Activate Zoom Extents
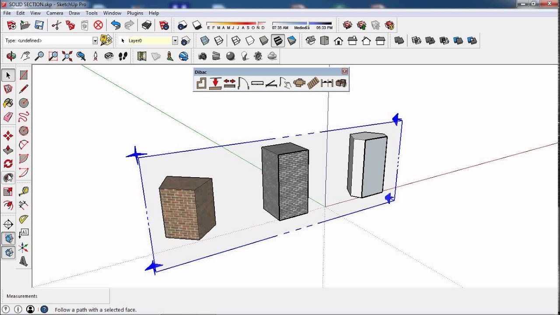This screenshot has height=315, width=560. tap(67, 56)
